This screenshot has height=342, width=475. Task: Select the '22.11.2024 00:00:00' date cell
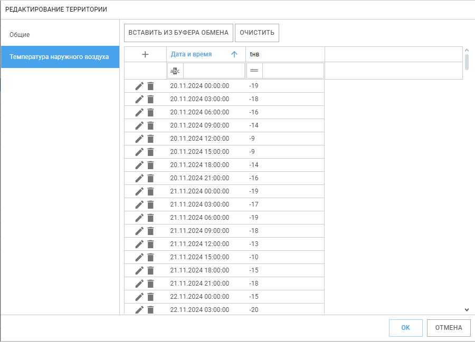[206, 297]
